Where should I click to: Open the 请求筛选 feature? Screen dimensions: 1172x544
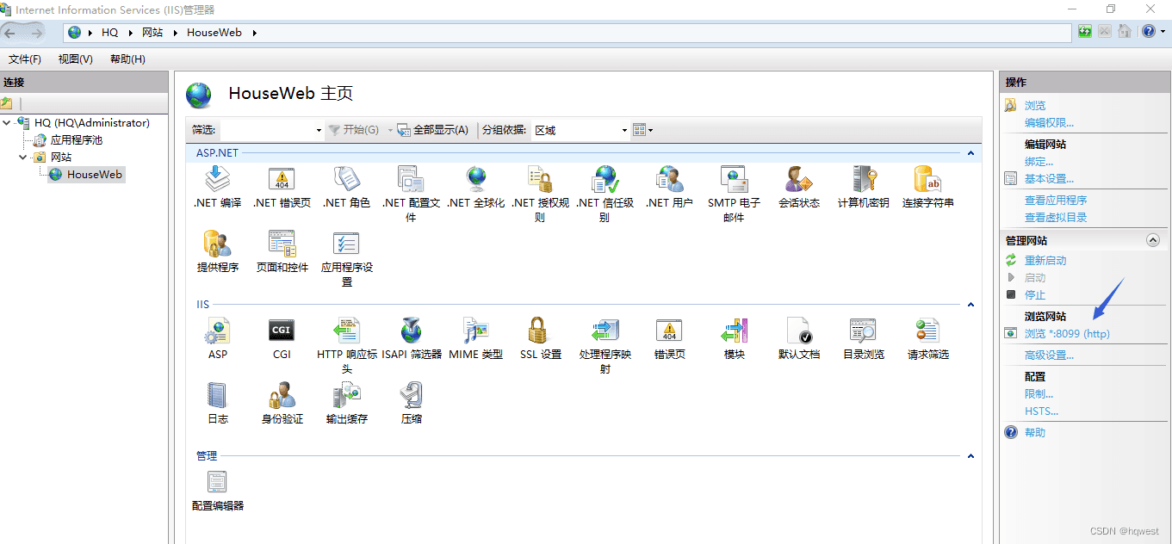[927, 338]
